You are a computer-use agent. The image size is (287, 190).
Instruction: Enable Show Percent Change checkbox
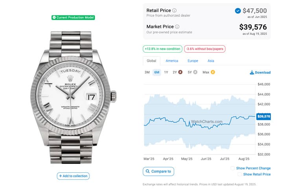coord(232,168)
